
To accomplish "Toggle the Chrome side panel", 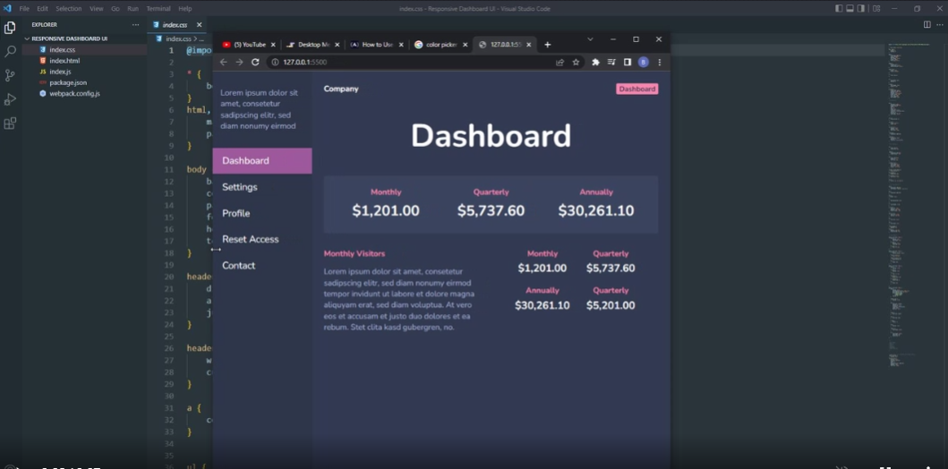I will point(628,63).
